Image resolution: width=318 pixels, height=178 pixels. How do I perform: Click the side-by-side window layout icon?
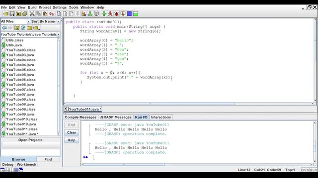[11, 170]
